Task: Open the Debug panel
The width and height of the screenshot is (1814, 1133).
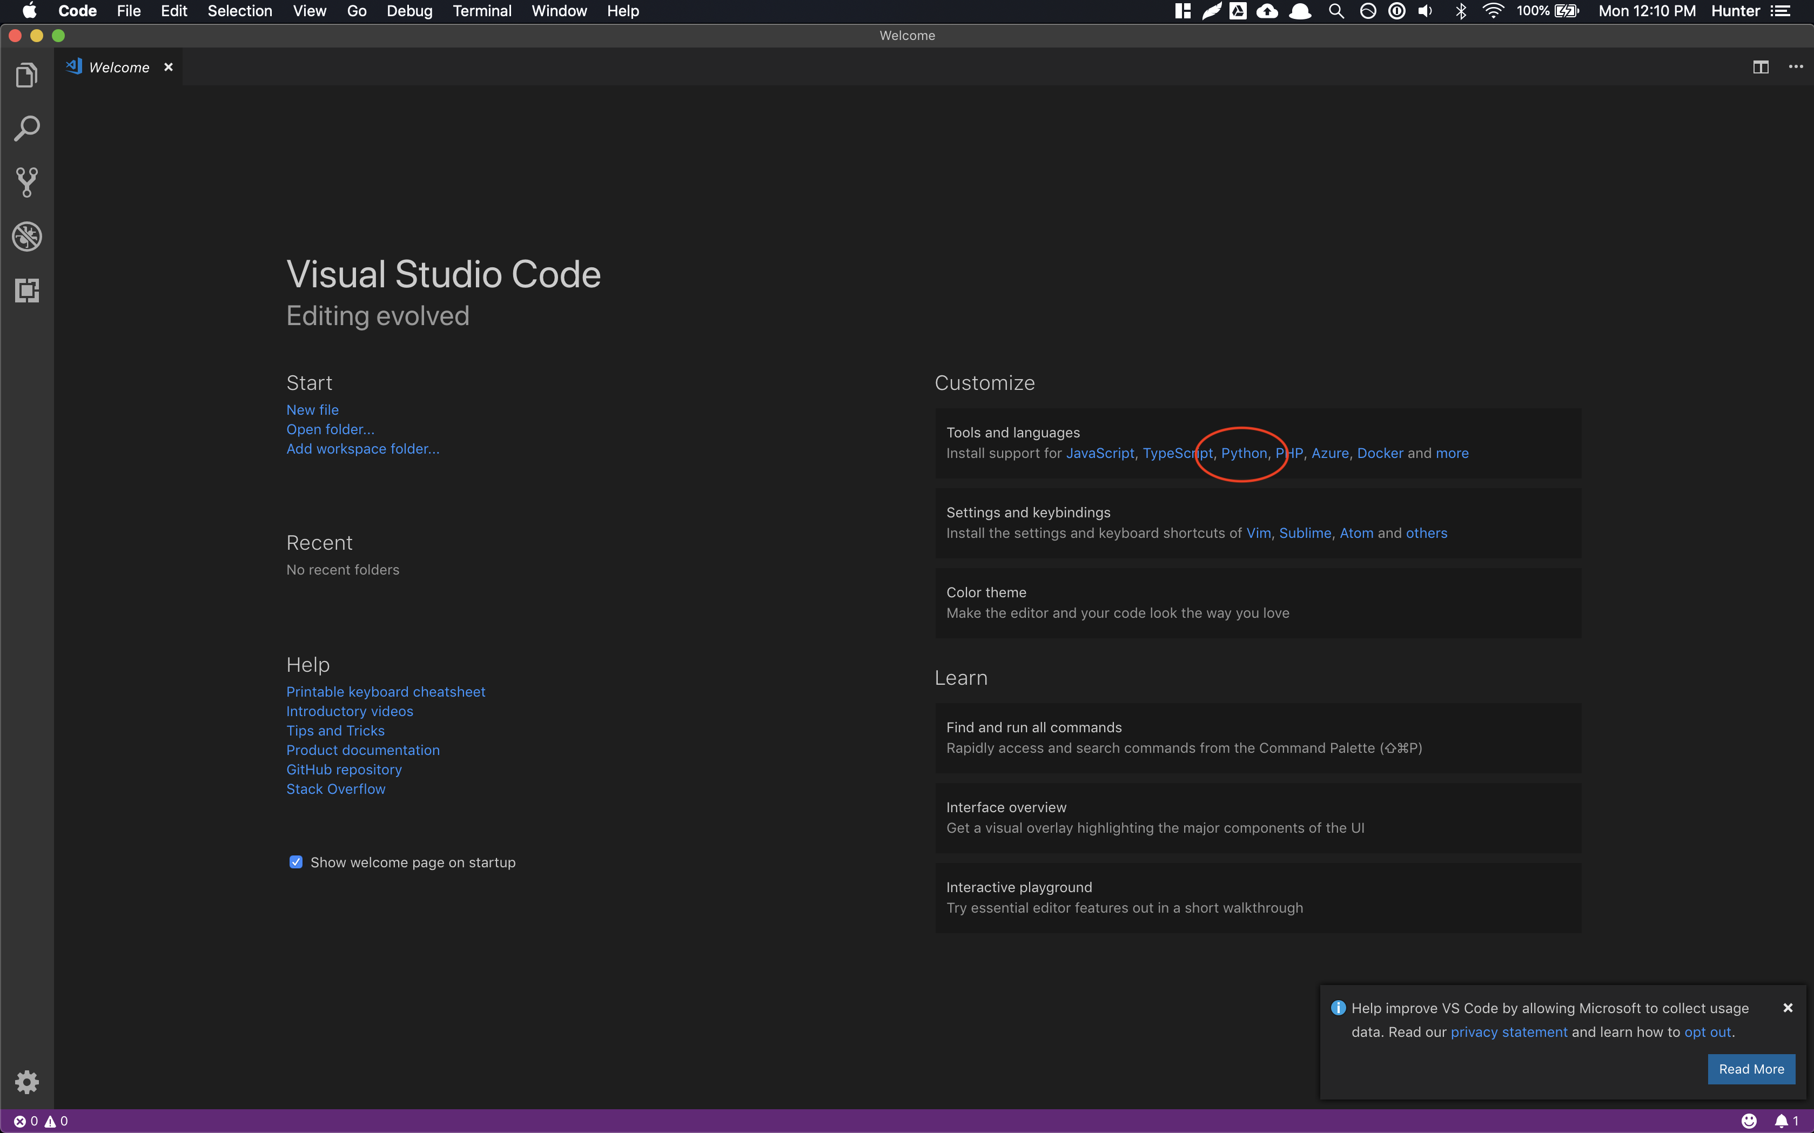Action: pyautogui.click(x=27, y=236)
